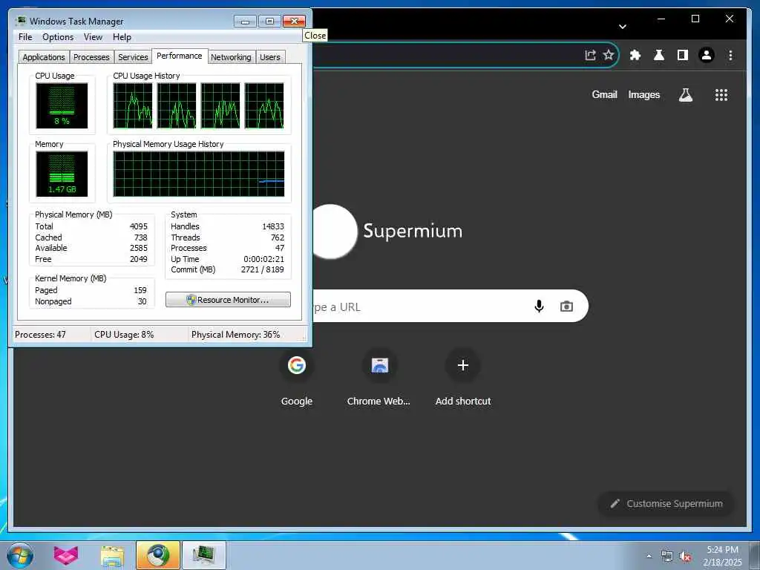Switch to Supermium browser taskbar button

tap(158, 555)
